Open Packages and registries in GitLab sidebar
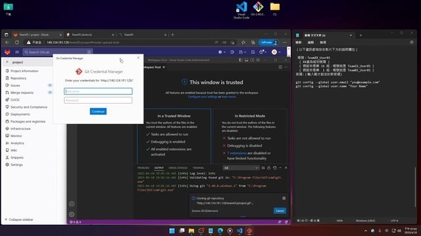 (28, 121)
